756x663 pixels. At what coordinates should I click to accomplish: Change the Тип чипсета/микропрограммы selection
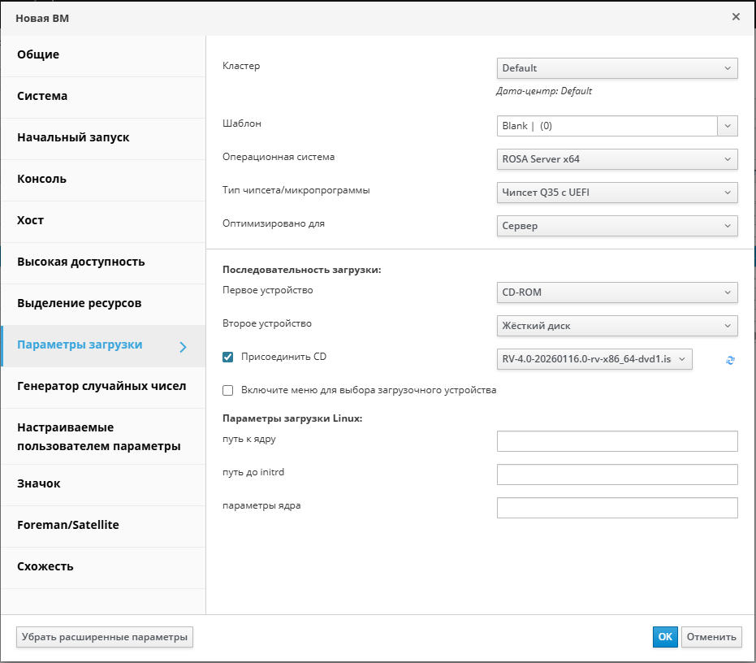point(616,193)
